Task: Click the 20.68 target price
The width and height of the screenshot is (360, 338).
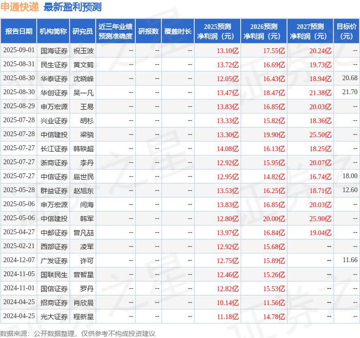Action: [350, 78]
